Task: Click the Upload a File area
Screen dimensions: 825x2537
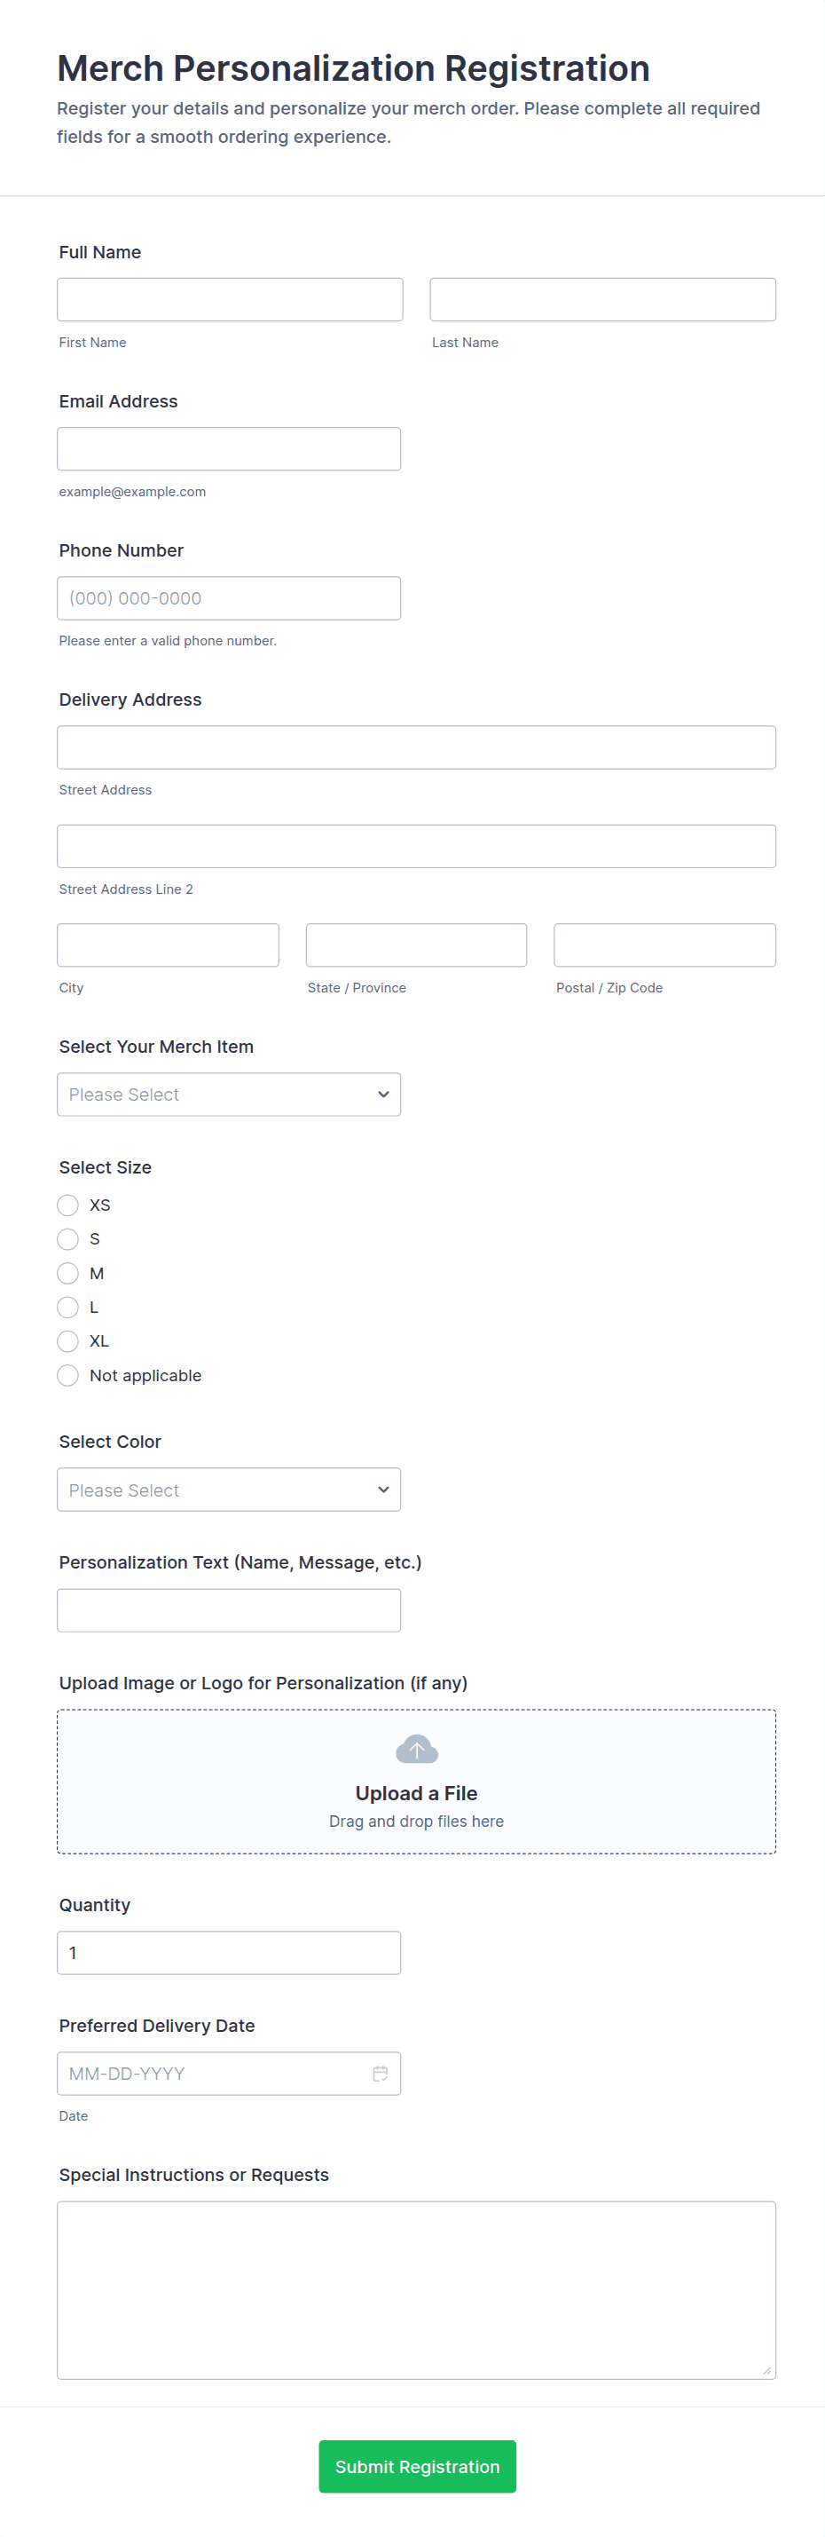Action: [416, 1792]
